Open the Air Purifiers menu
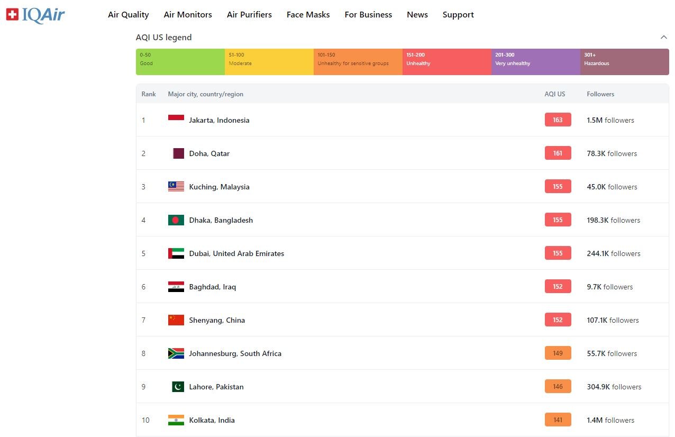Image resolution: width=675 pixels, height=437 pixels. point(249,15)
